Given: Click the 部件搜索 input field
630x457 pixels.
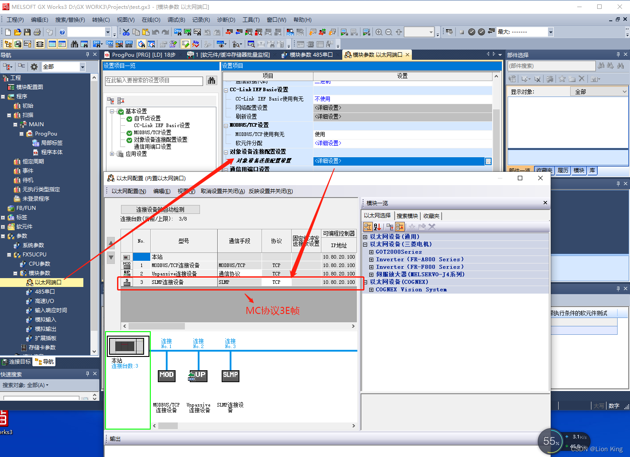Looking at the screenshot, I should [551, 66].
